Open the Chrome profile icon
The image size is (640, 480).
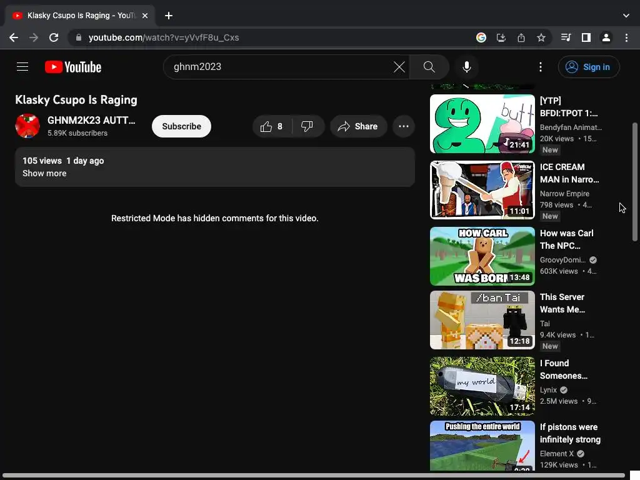[x=606, y=37]
